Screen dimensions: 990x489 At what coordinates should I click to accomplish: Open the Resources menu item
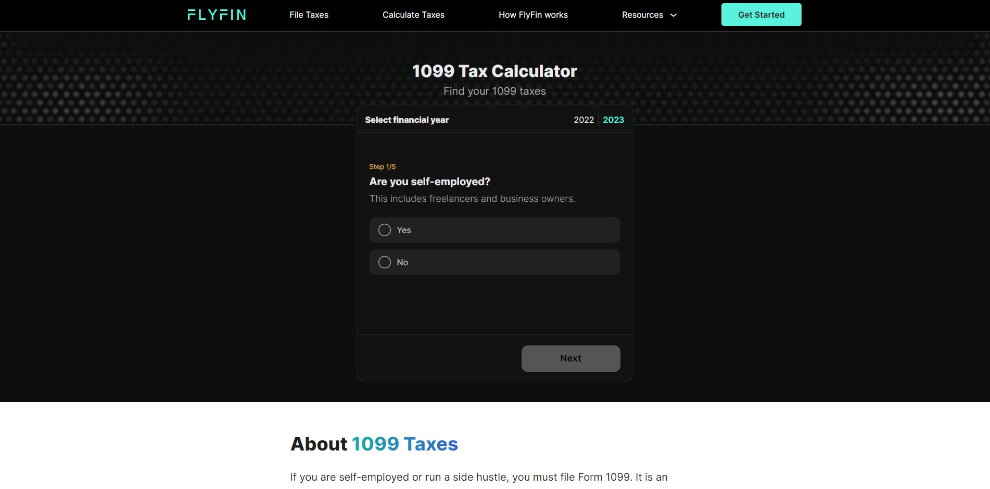(642, 15)
